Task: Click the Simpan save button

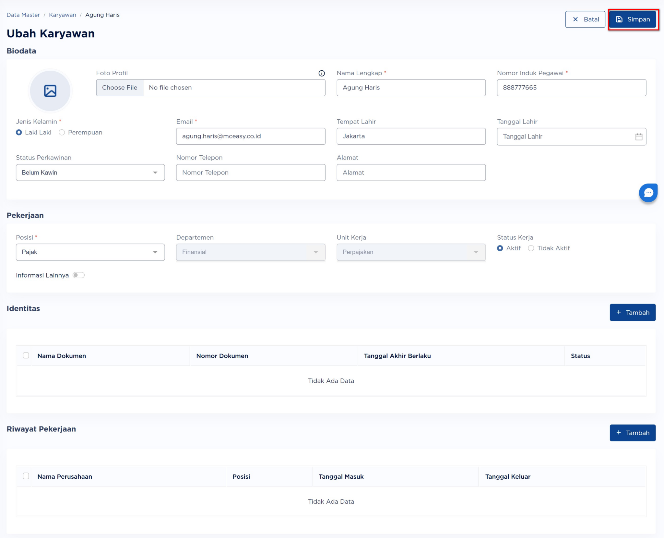Action: click(x=633, y=19)
